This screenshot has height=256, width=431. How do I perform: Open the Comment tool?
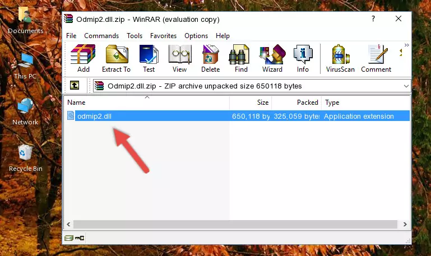(376, 58)
